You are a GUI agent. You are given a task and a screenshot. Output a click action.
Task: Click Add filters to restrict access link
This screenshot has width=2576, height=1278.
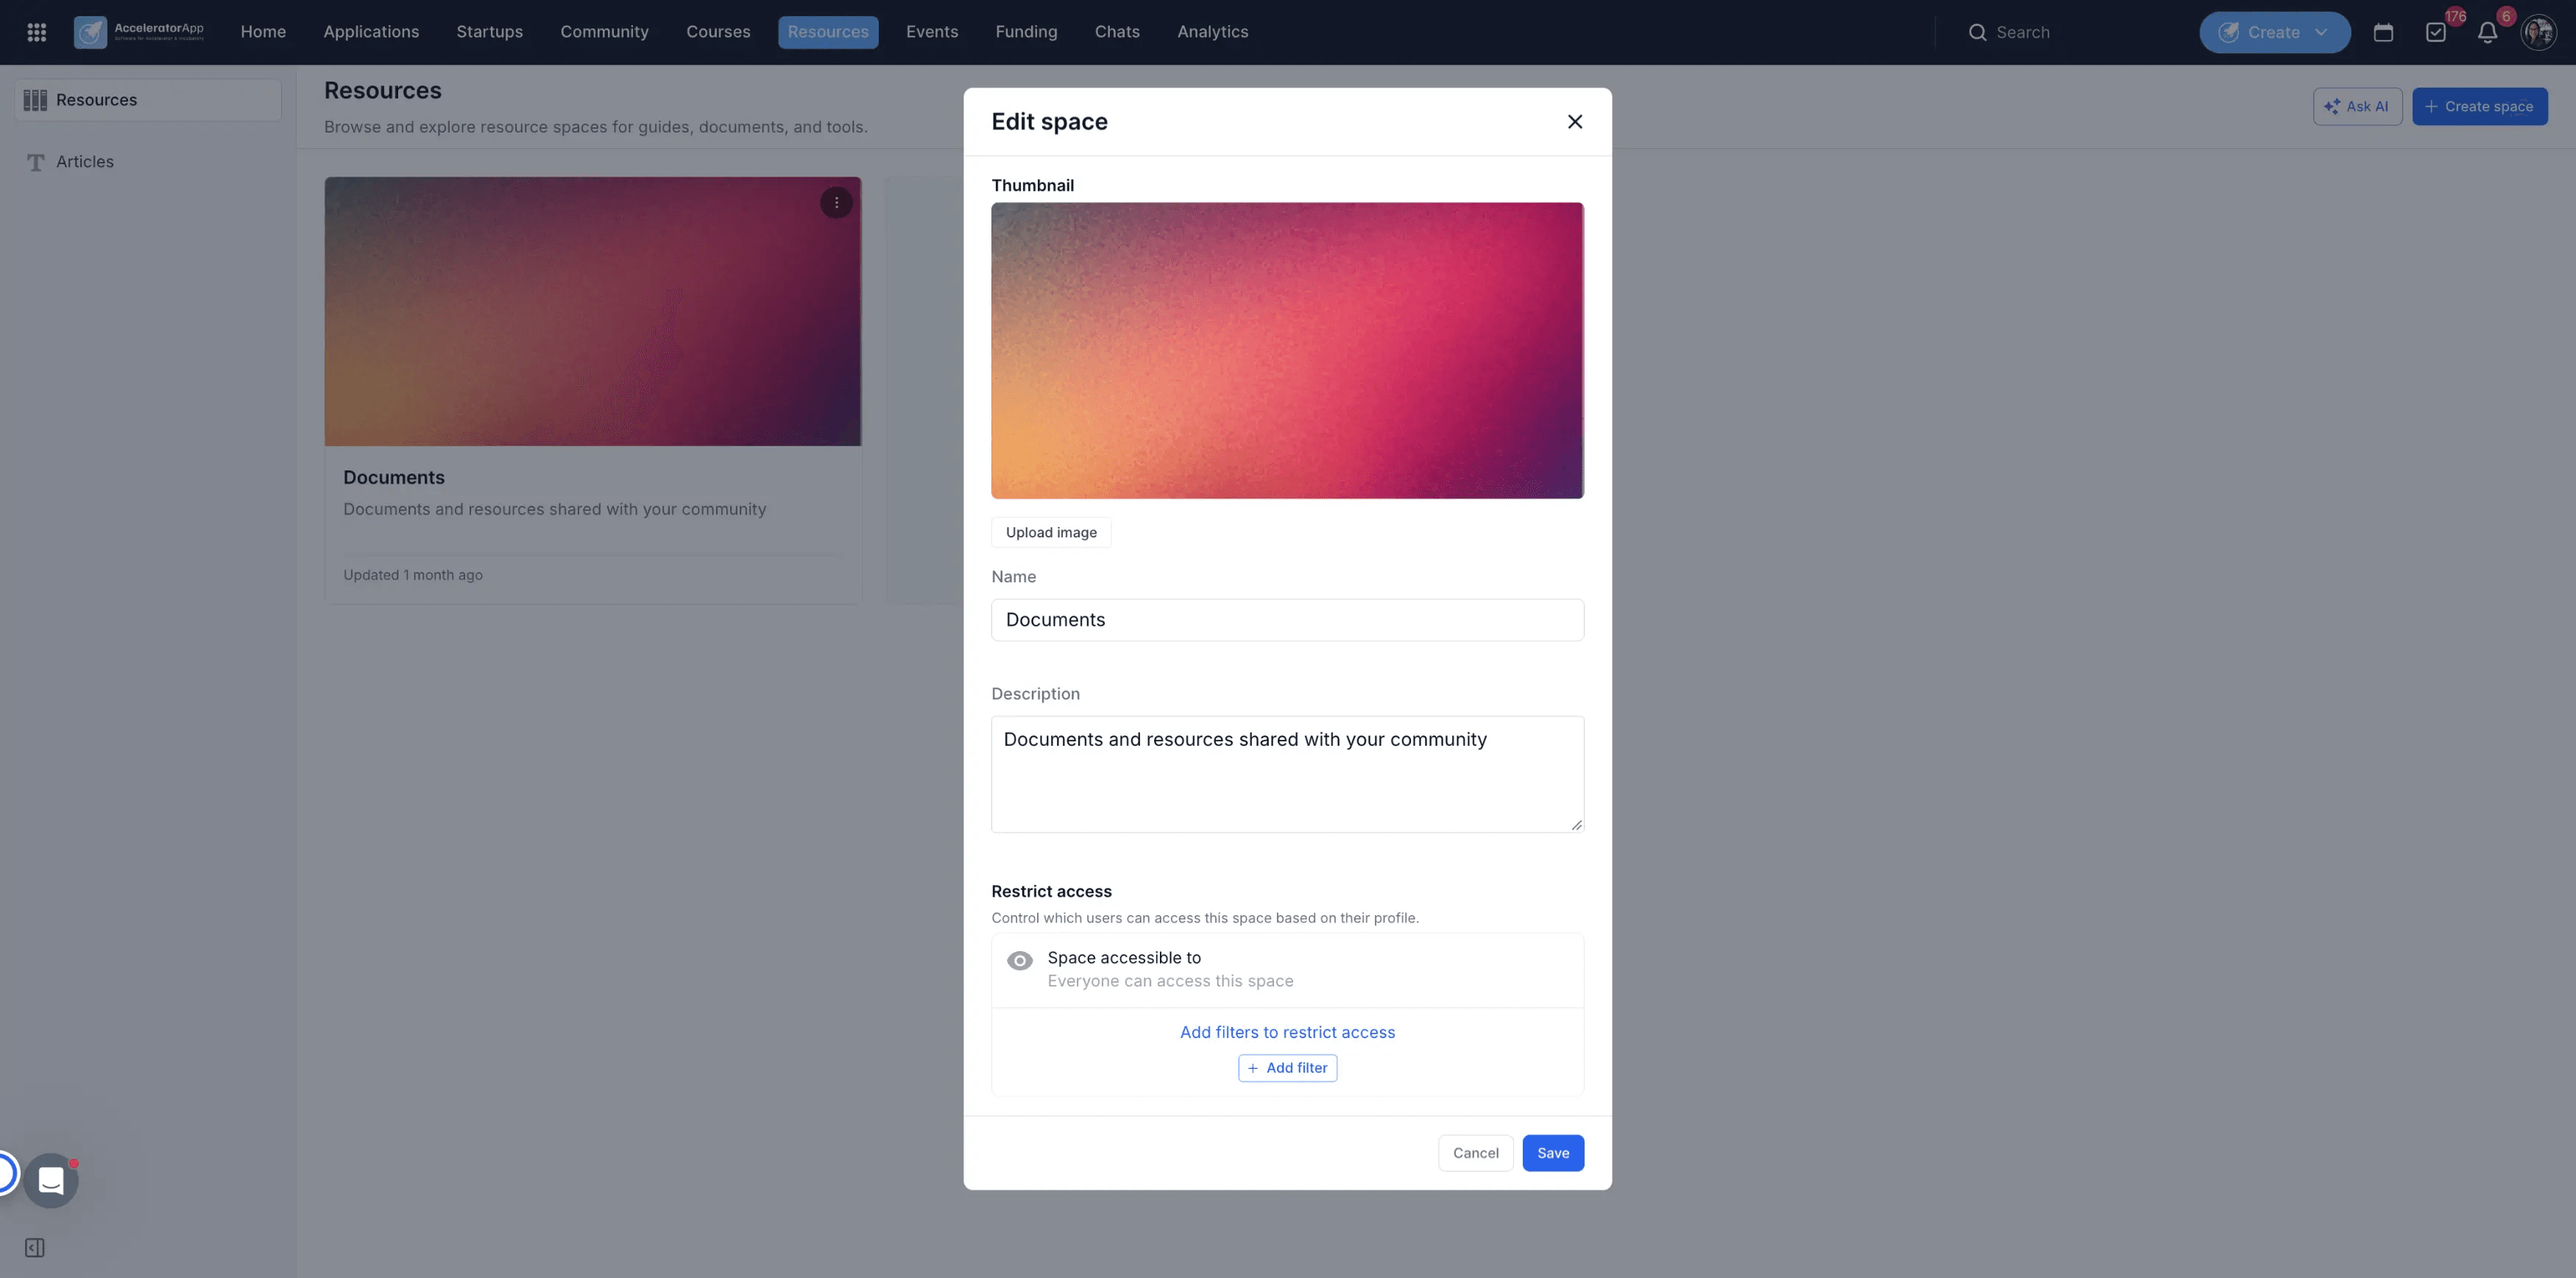tap(1287, 1032)
